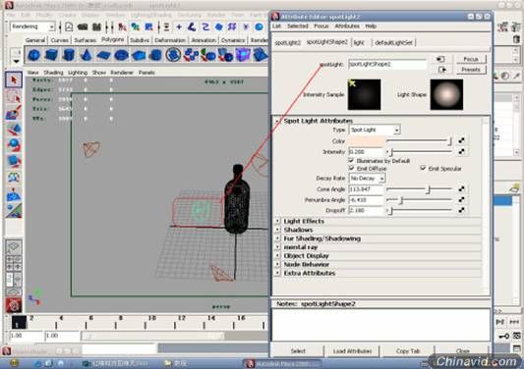This screenshot has height=369, width=524.
Task: Go to input connection arrow icon
Action: click(441, 59)
